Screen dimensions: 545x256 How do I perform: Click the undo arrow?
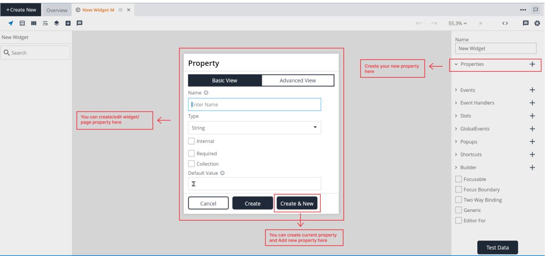(x=419, y=23)
